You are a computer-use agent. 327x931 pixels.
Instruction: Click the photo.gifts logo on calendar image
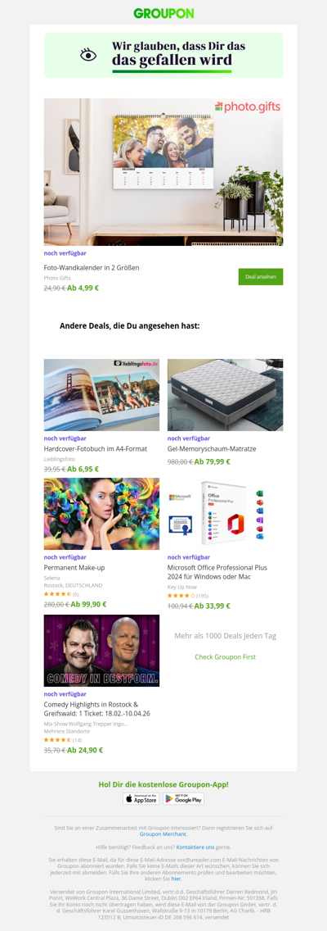[x=247, y=107]
